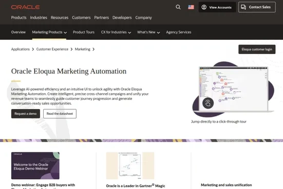Screen dimensions: 283x189
Task: Select the US flag country icon
Action: (x=191, y=7)
